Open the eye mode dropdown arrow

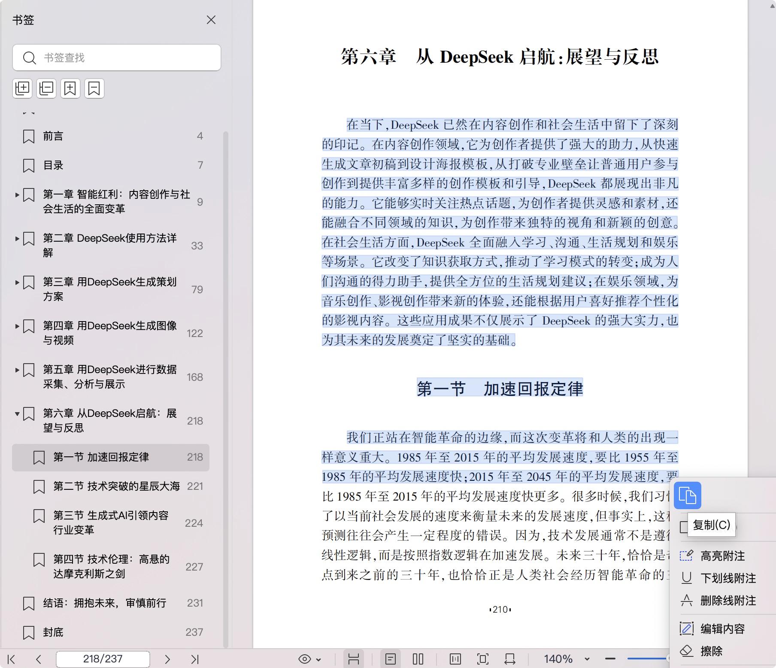pos(318,659)
